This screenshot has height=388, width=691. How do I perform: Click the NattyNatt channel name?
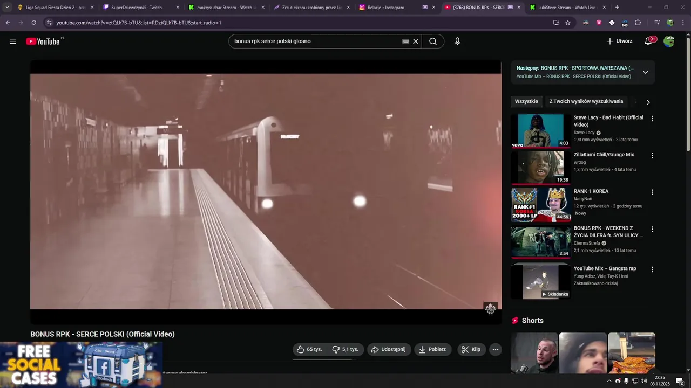tap(583, 199)
